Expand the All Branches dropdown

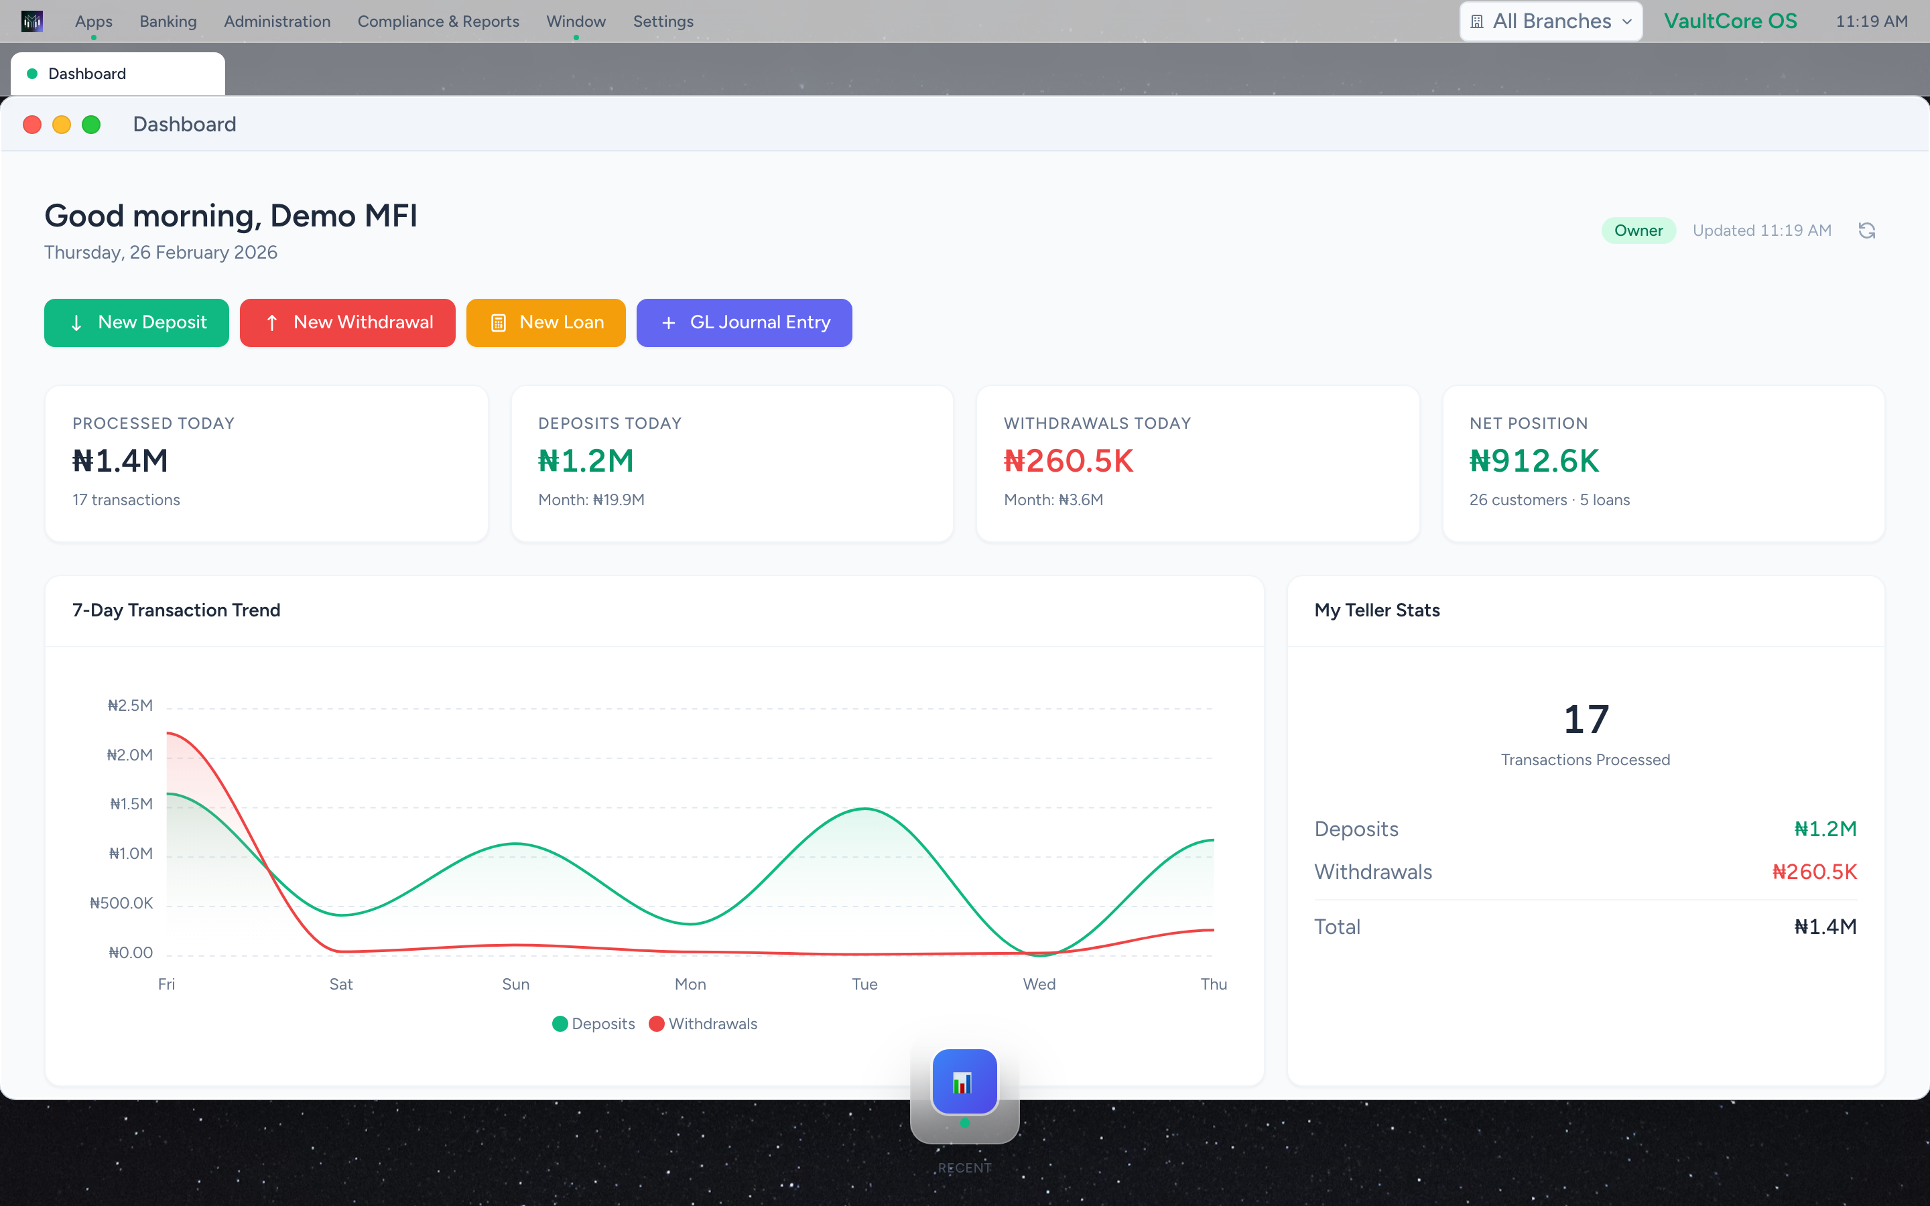(1551, 21)
